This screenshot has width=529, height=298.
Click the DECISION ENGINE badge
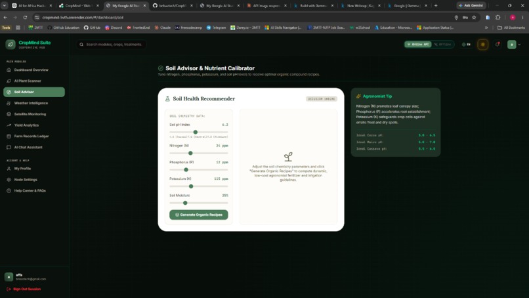pyautogui.click(x=321, y=99)
